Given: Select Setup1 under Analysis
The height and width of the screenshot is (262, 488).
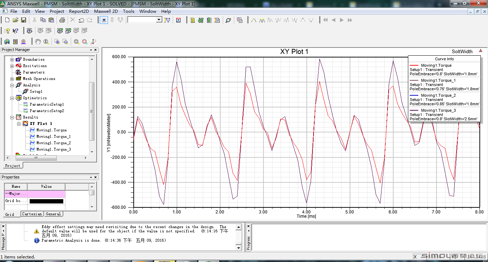Looking at the screenshot, I should pos(36,91).
